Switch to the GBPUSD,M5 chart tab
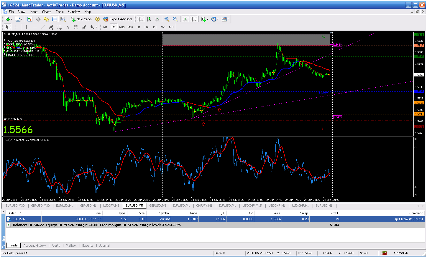Screen dimensions: 427x257 point(157,206)
